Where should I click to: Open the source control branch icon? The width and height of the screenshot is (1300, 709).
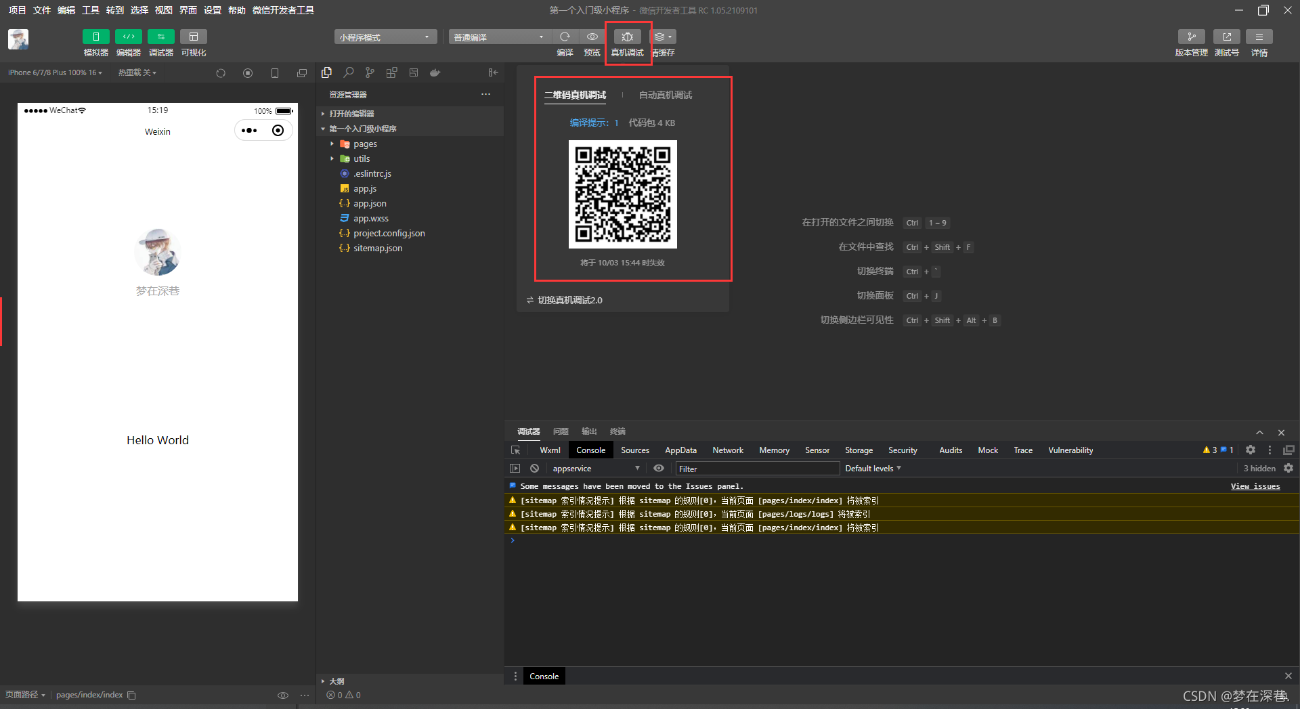(x=370, y=72)
